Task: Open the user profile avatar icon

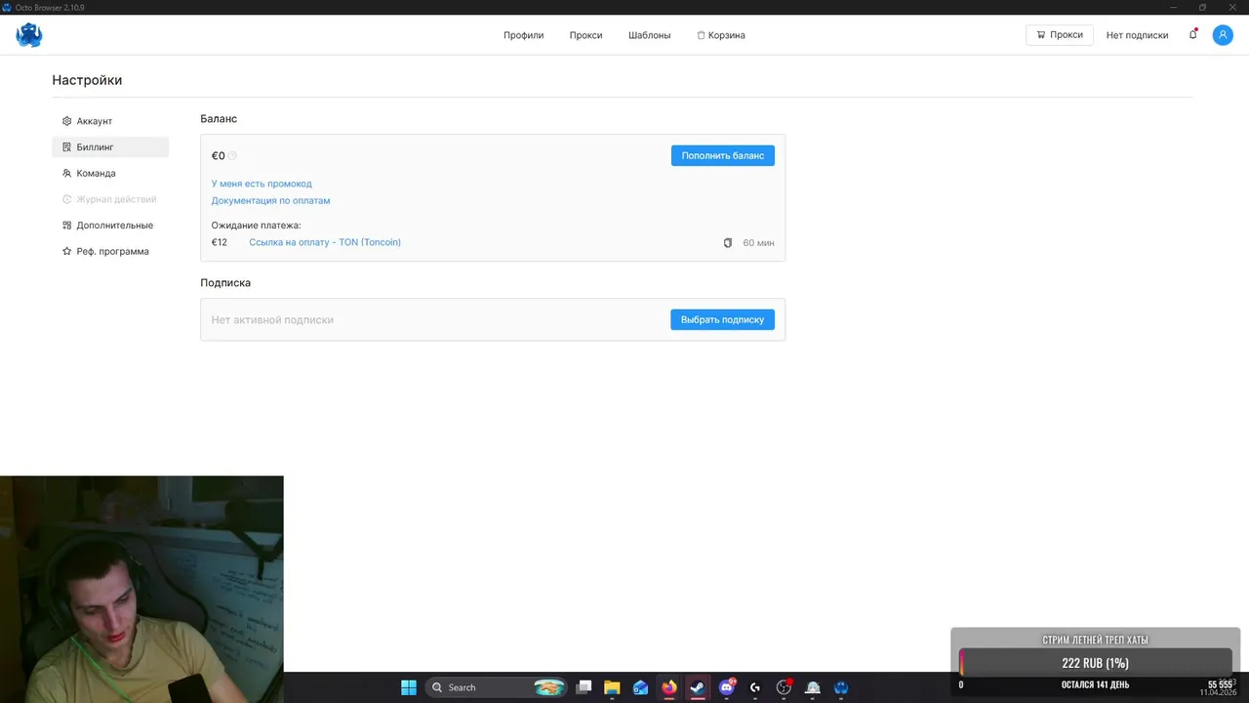Action: pyautogui.click(x=1223, y=35)
